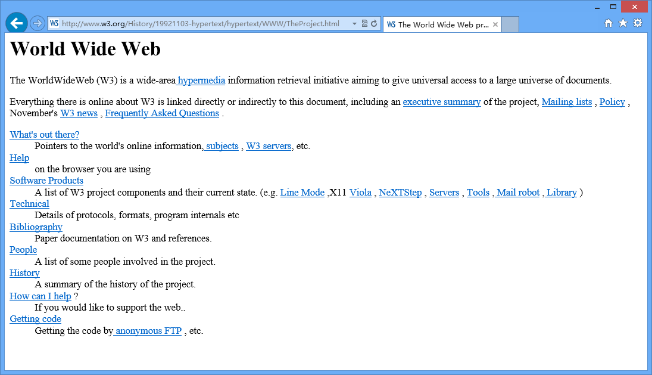This screenshot has width=652, height=375.
Task: Open the executive summary link
Action: point(442,102)
